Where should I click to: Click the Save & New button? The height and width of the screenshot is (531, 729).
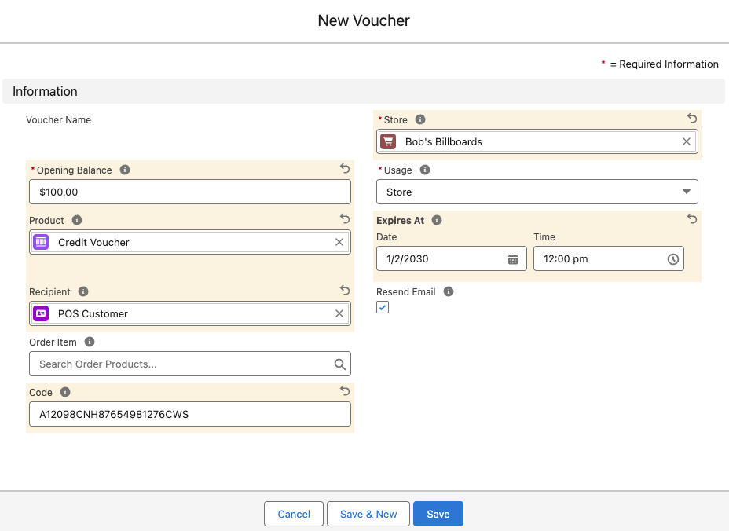pyautogui.click(x=368, y=514)
